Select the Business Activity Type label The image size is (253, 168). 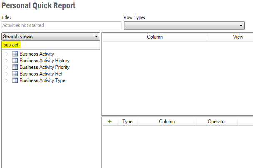tap(42, 80)
